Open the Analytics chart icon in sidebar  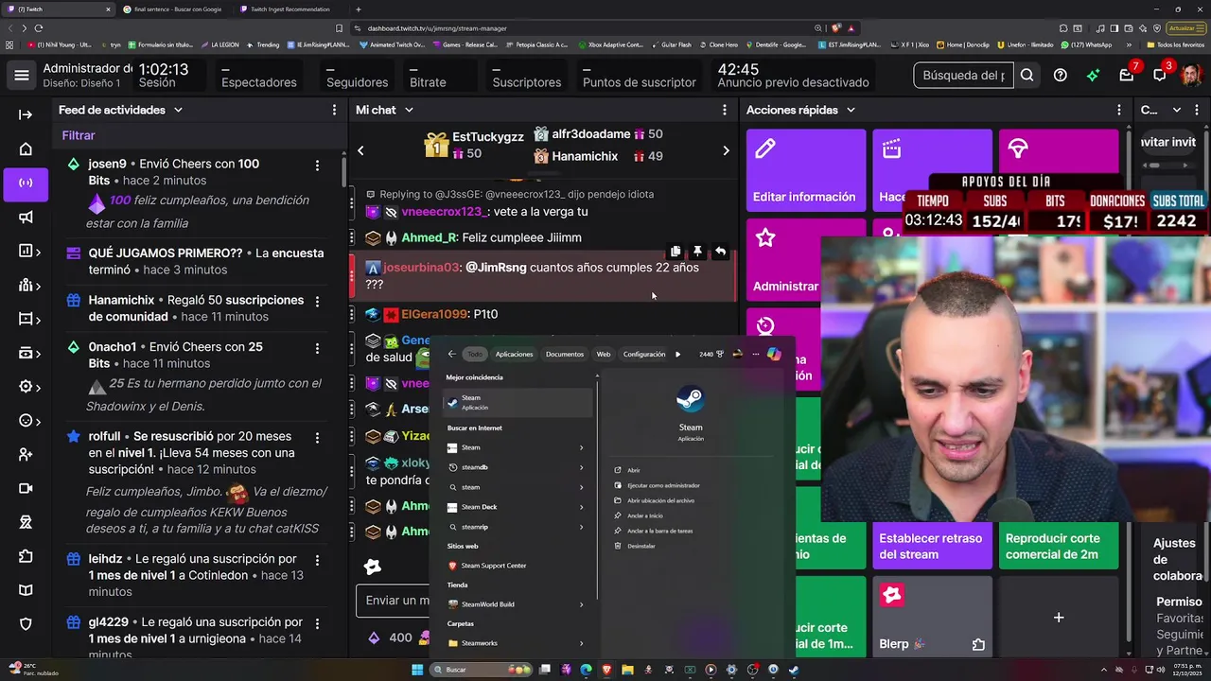26,251
